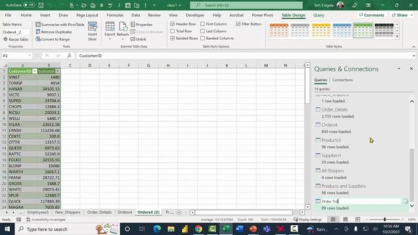This screenshot has height=235, width=418.
Task: Enable the First Column checkbox
Action: point(202,24)
